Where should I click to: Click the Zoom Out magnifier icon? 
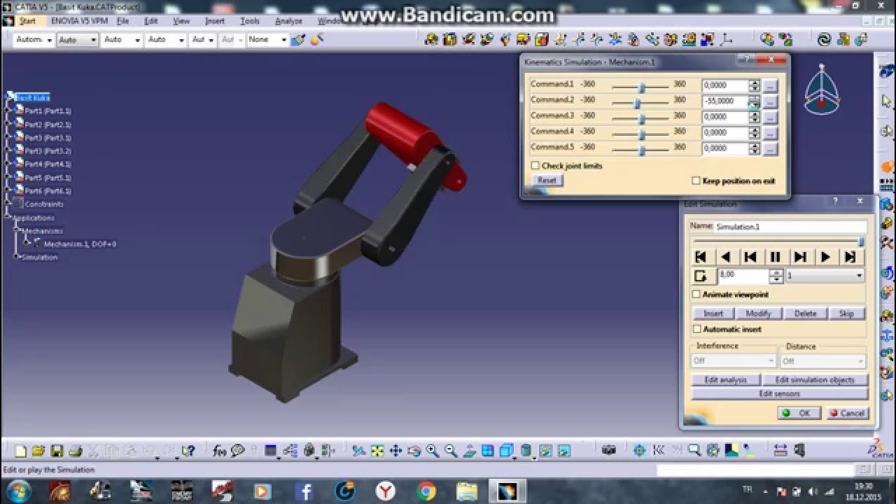tap(451, 451)
